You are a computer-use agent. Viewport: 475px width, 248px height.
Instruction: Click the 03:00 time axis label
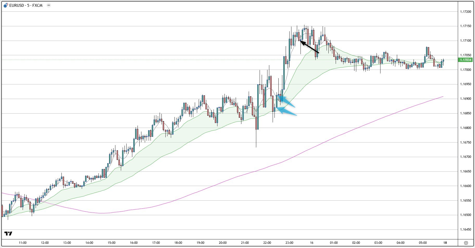click(x=378, y=243)
